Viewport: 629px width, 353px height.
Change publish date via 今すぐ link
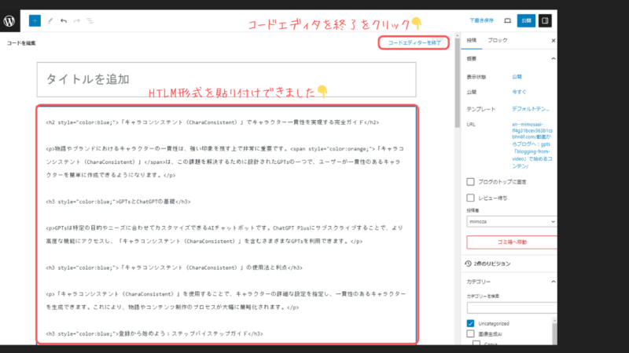(519, 92)
